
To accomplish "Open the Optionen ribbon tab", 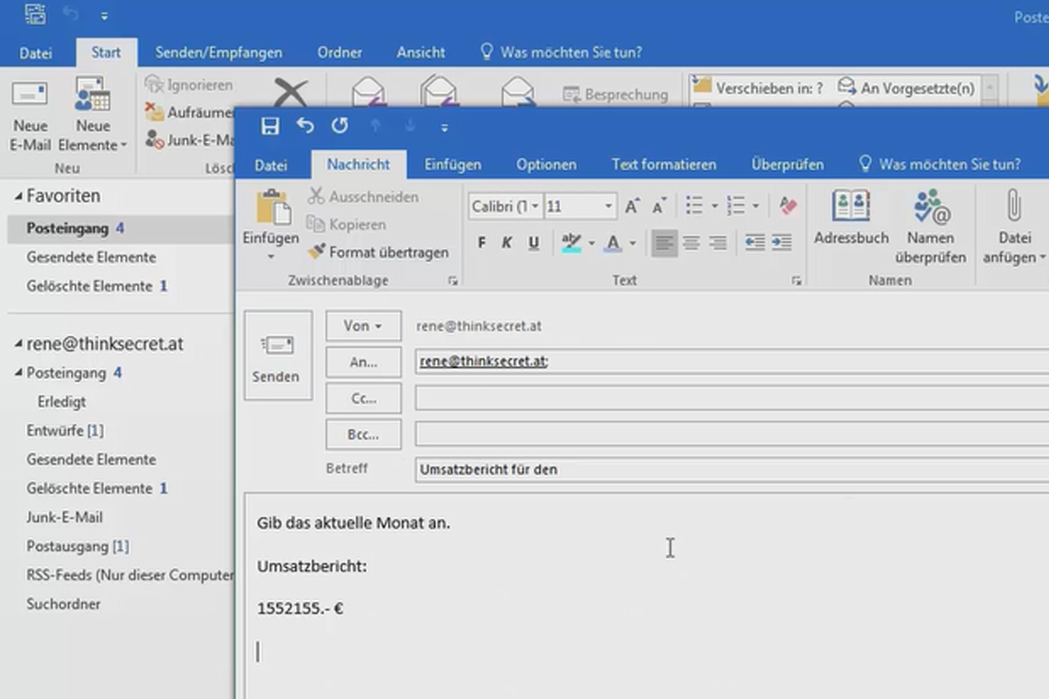I will coord(545,163).
